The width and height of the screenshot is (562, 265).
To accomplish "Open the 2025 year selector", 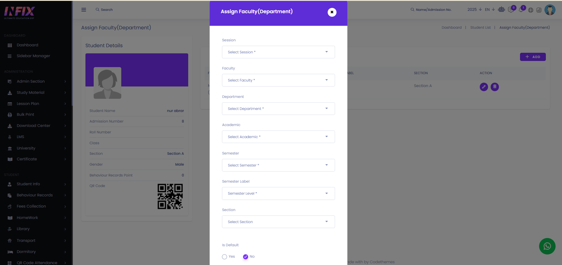I will coord(474,10).
